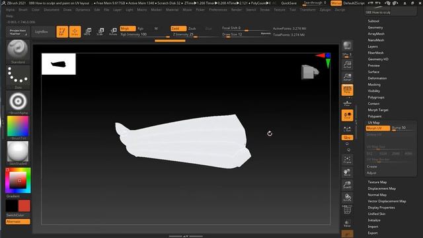This screenshot has width=423, height=238.
Task: Adjust the Z Intensity slider
Action: 196,35
